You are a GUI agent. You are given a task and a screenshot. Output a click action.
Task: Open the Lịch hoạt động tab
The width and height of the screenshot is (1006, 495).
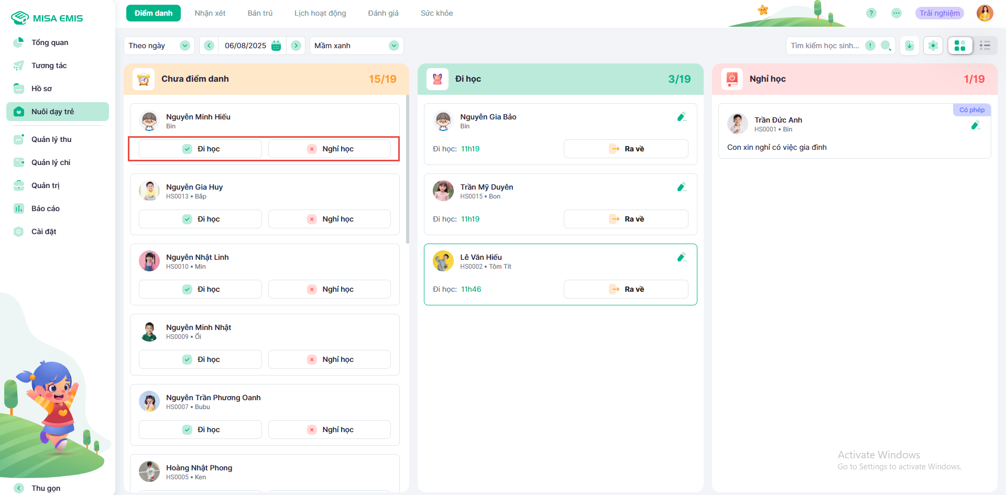pos(320,13)
